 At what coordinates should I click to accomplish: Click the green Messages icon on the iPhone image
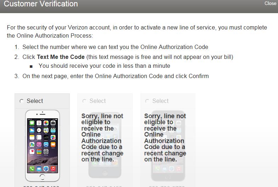click(x=32, y=123)
